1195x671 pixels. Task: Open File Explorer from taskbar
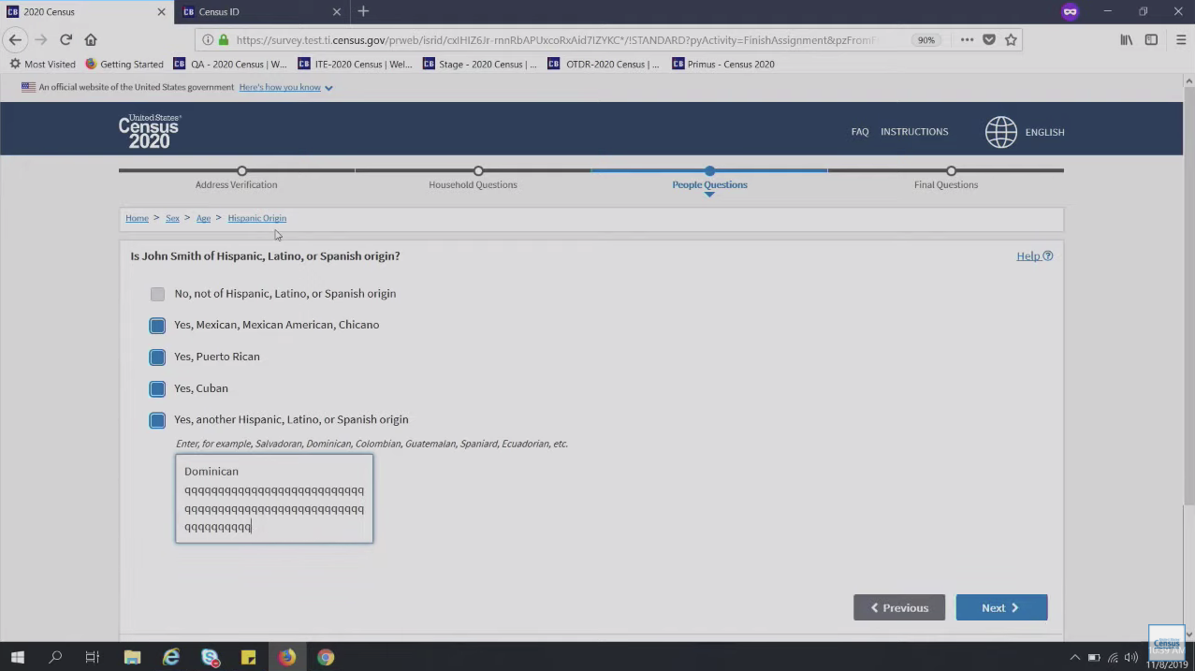[x=132, y=657]
